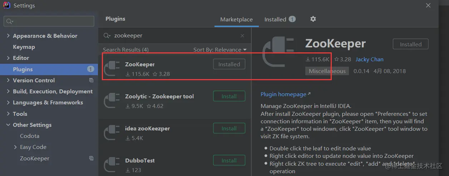Select Zoolytic - Zookeeper tool result name
The height and width of the screenshot is (176, 449).
coord(159,96)
